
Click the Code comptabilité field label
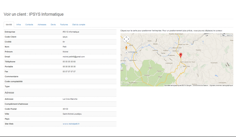coord(13,81)
